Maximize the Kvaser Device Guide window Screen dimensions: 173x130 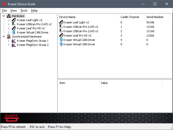155,4
